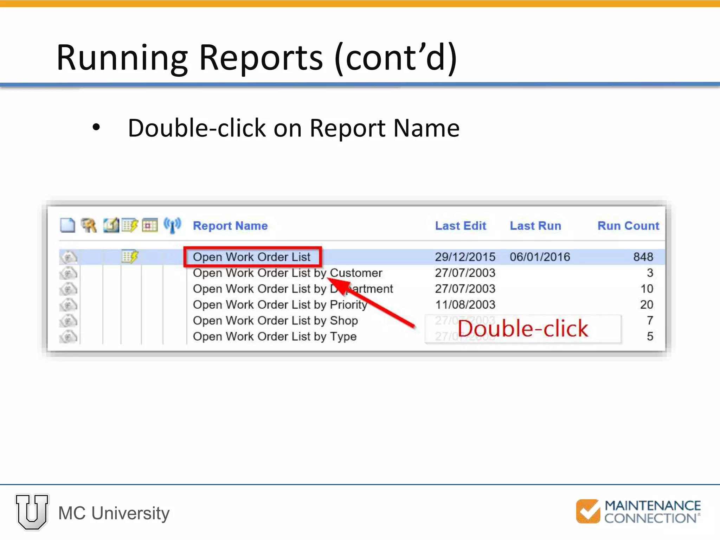Screen dimensions: 720x540
Task: Select Open Work Order List by Customer
Action: pos(288,273)
